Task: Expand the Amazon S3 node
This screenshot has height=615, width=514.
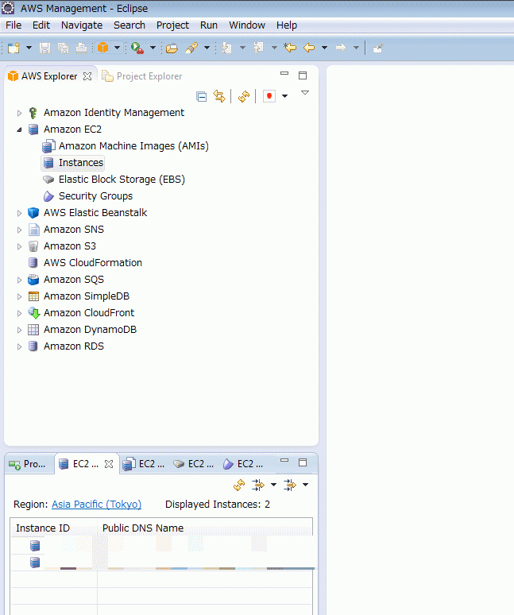Action: click(x=19, y=246)
